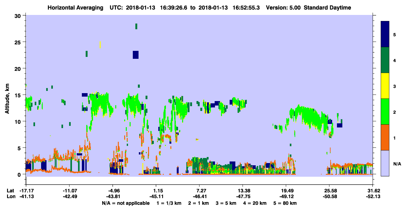Click latitude value '19.49'
This screenshot has width=414, height=212.
point(286,191)
